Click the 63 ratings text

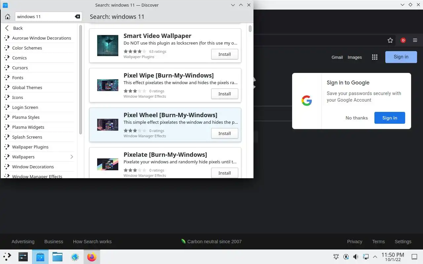(158, 51)
